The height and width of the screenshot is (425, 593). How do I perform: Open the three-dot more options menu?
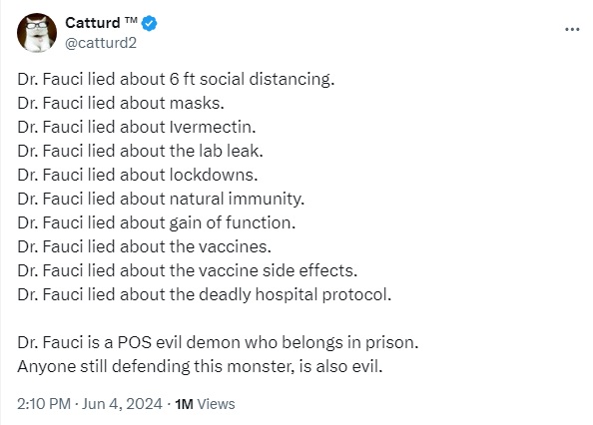point(572,29)
